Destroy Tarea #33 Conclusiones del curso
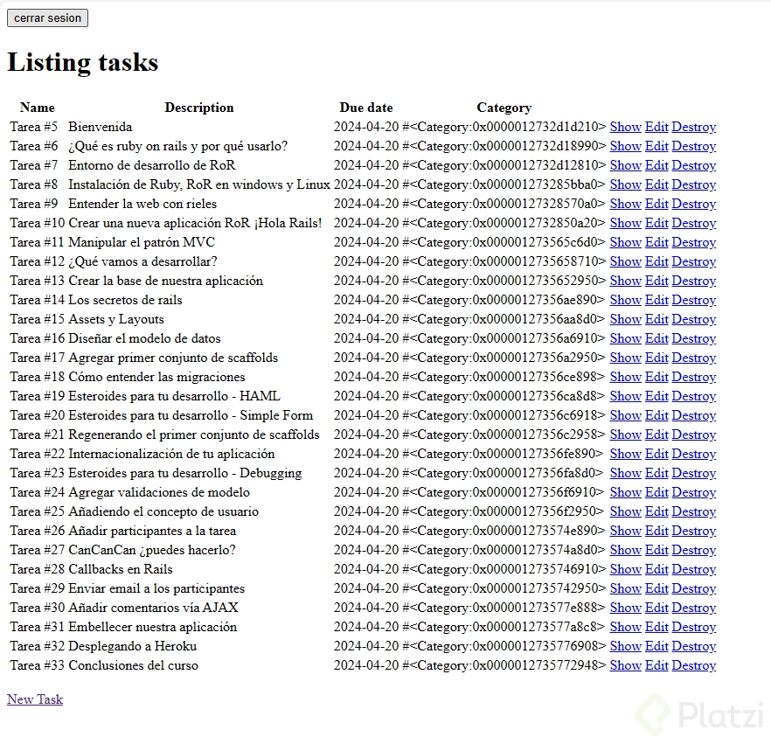Image resolution: width=771 pixels, height=744 pixels. 693,665
